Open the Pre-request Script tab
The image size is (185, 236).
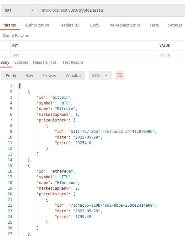124,25
